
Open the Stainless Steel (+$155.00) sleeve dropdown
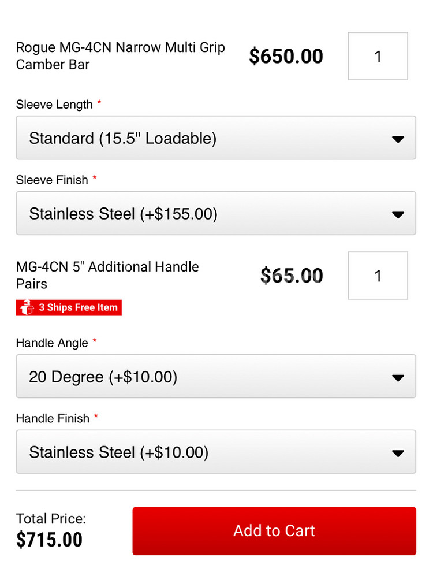(x=216, y=213)
